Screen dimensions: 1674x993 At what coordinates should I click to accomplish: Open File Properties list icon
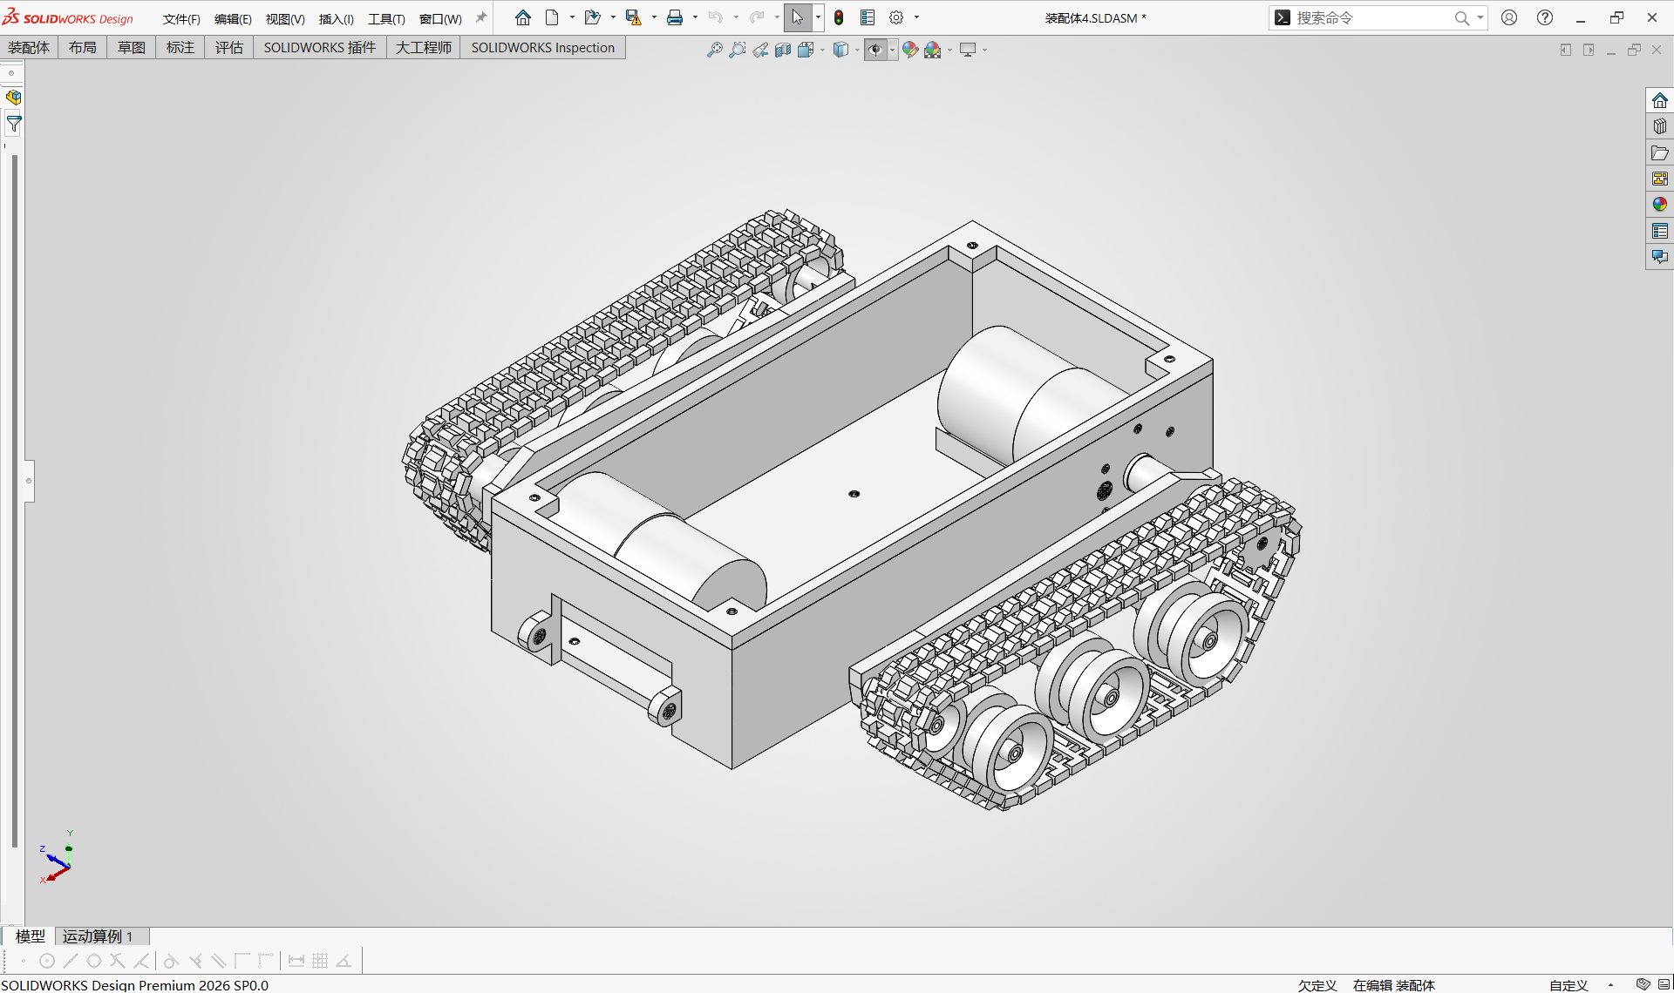(868, 17)
